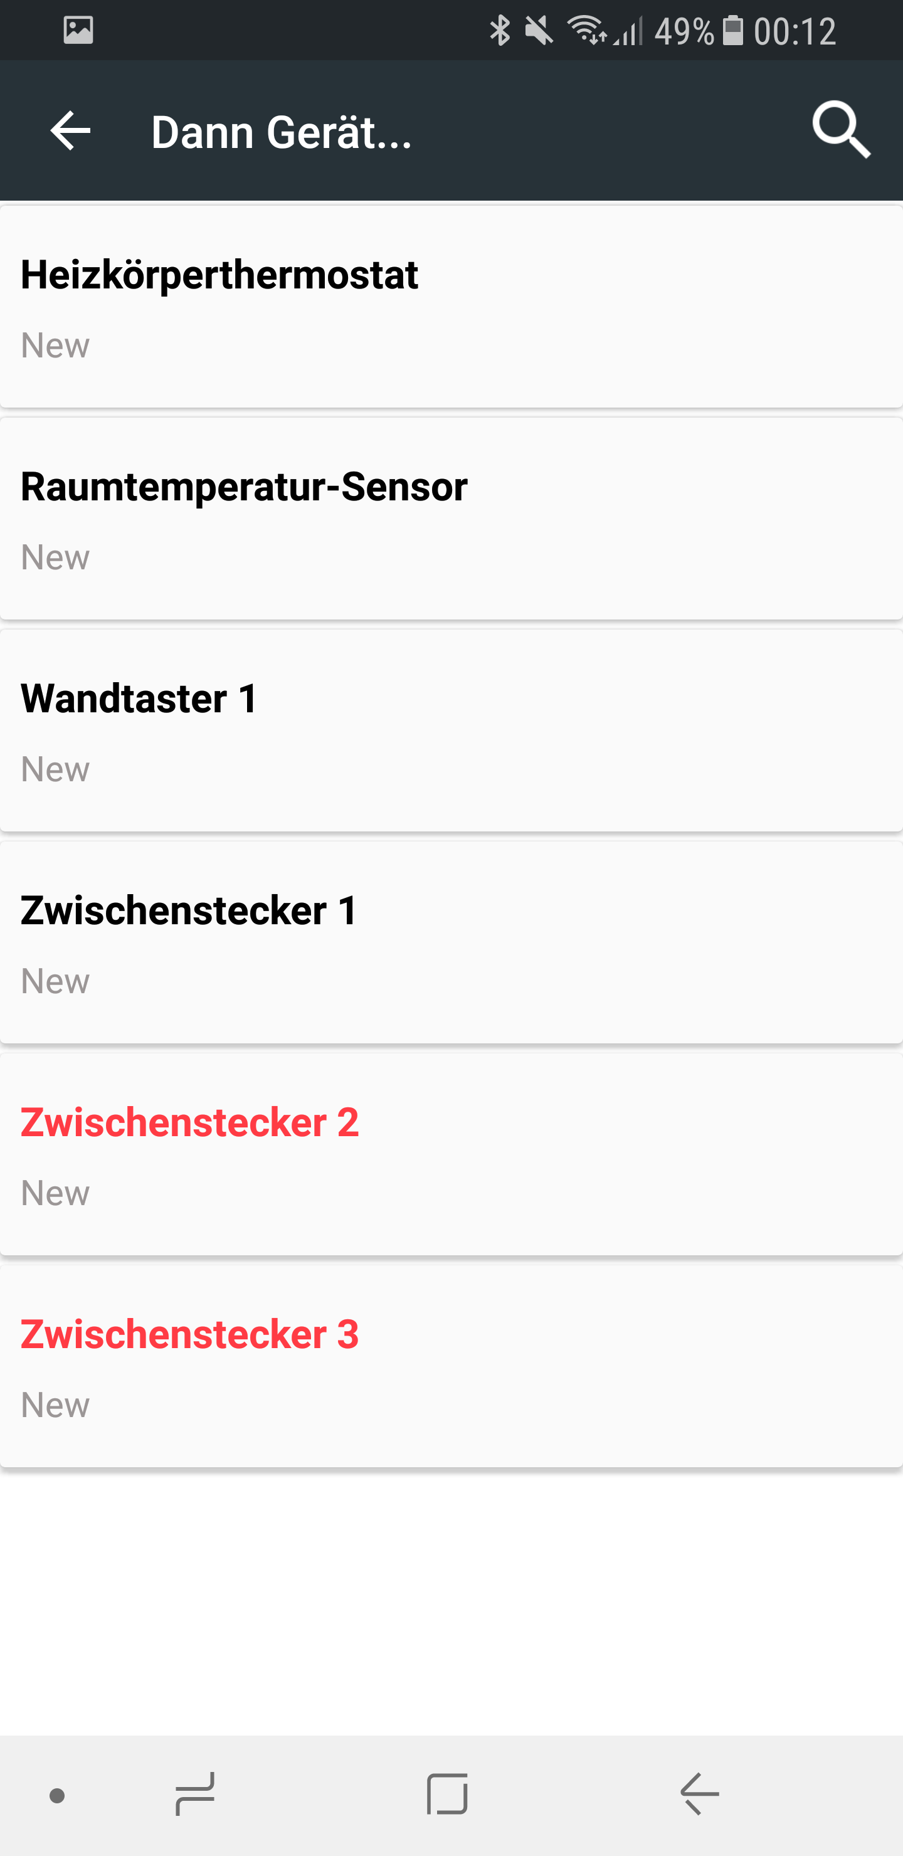Tap the muted sound status icon
This screenshot has height=1856, width=903.
(x=539, y=30)
